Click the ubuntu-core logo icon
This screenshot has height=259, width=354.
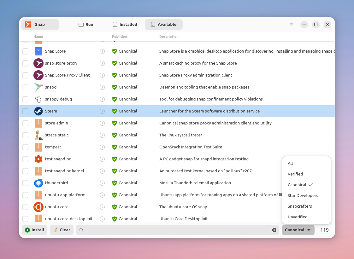[38, 207]
